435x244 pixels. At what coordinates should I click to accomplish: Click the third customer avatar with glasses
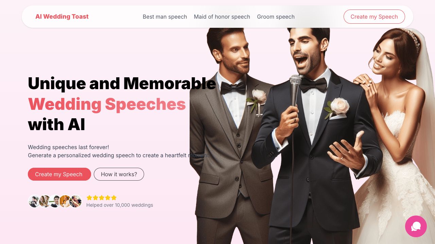(x=55, y=201)
